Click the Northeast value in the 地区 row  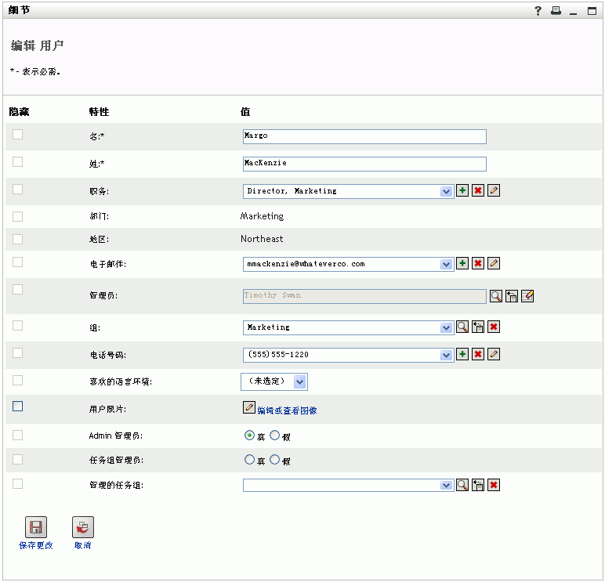click(x=262, y=239)
